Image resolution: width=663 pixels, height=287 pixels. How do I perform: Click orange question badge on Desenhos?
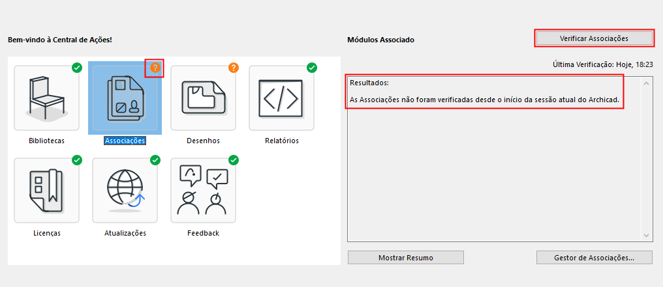click(x=233, y=68)
